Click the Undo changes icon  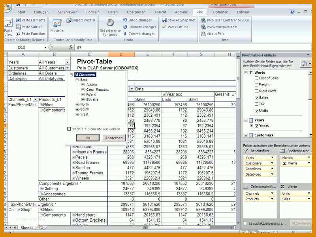[x=125, y=20]
